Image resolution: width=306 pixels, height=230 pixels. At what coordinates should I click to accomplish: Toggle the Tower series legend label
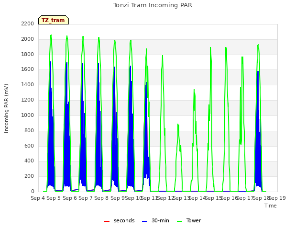point(194,220)
